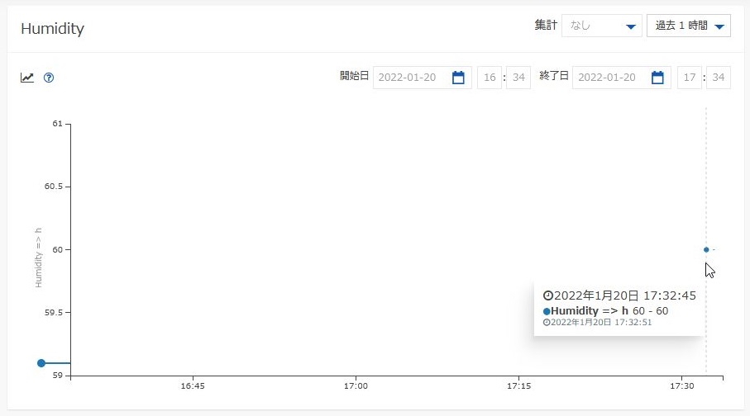750x416 pixels.
Task: Click the tooltip timestamp 17:32:45
Action: click(x=619, y=295)
